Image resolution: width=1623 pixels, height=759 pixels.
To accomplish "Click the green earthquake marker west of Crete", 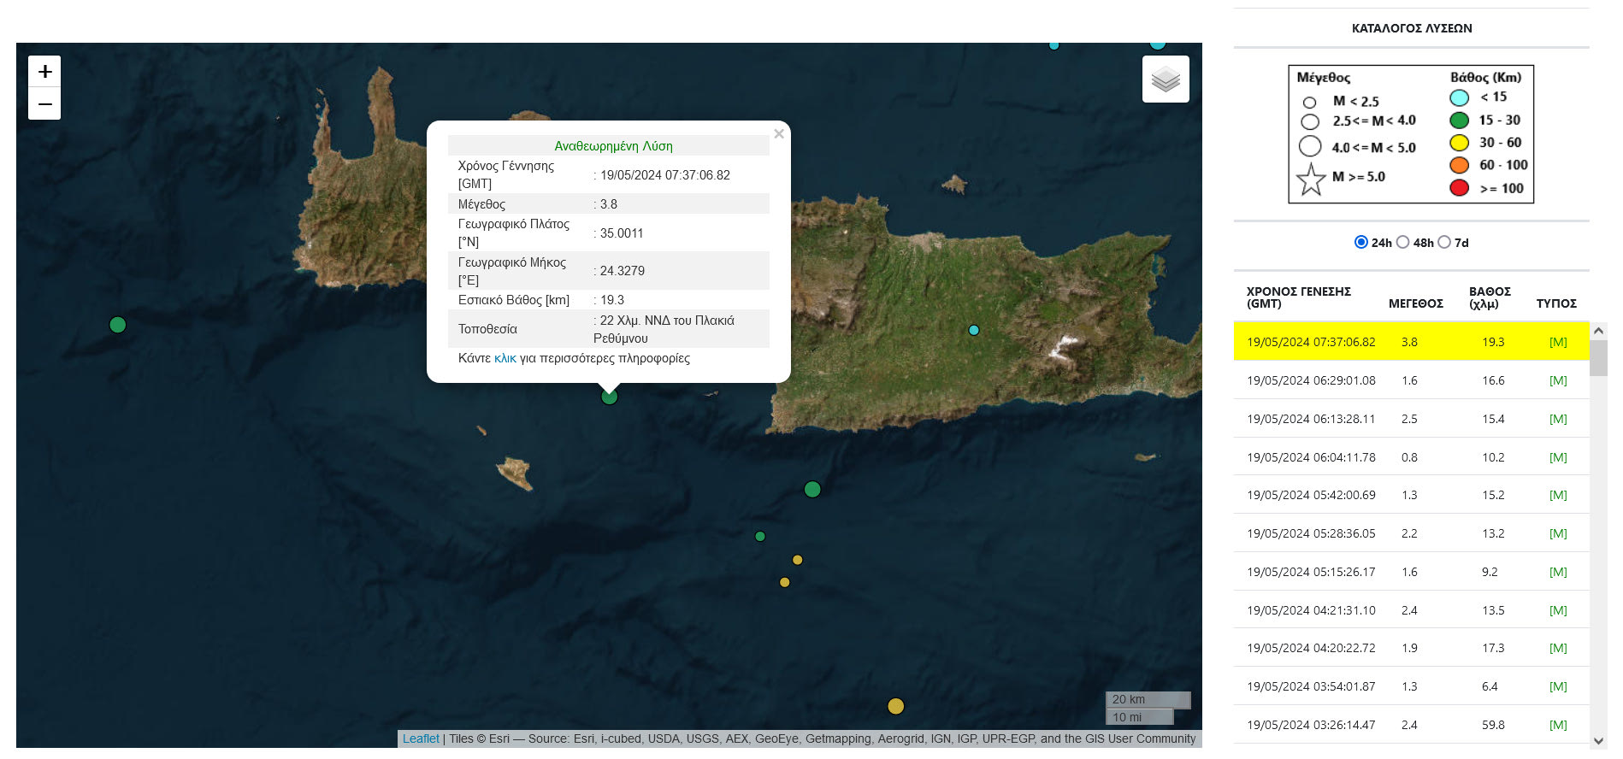I will coord(118,325).
